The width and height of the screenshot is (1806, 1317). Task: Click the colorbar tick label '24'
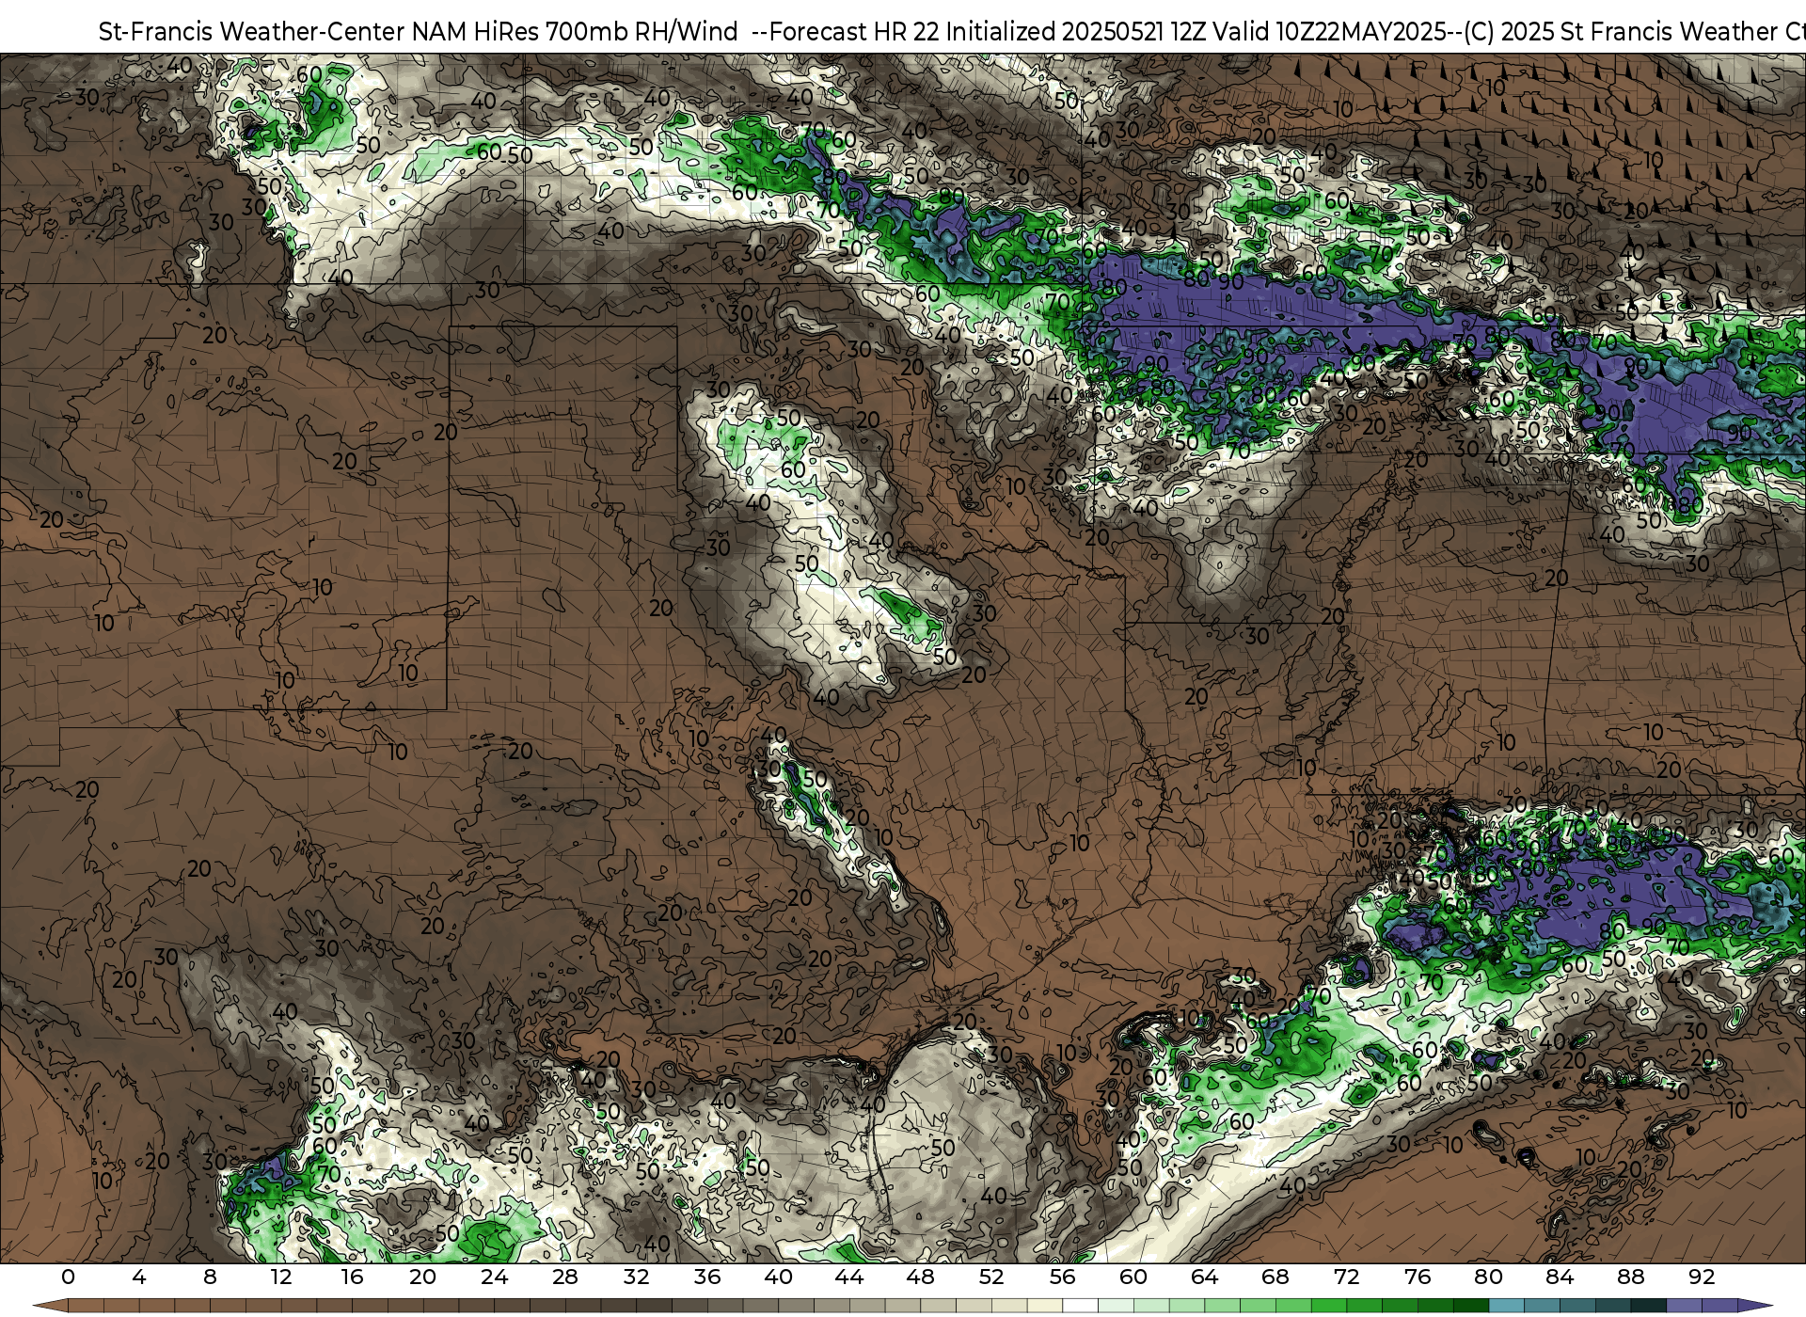pyautogui.click(x=494, y=1277)
